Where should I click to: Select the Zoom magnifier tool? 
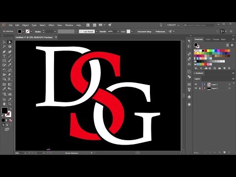[x=10, y=104]
